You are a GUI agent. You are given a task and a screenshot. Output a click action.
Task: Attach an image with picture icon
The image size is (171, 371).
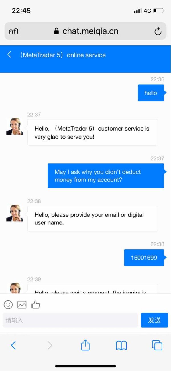tap(22, 305)
